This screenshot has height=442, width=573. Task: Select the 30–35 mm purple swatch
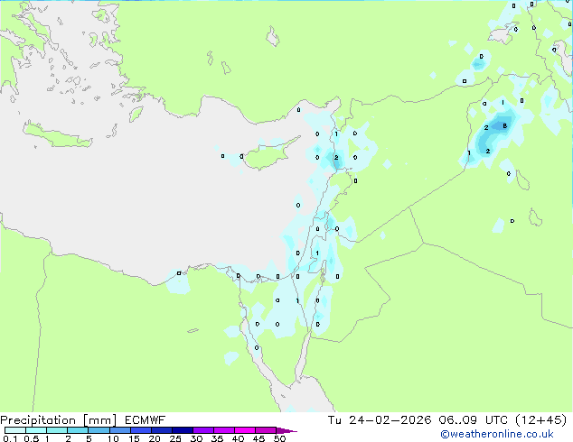point(202,430)
